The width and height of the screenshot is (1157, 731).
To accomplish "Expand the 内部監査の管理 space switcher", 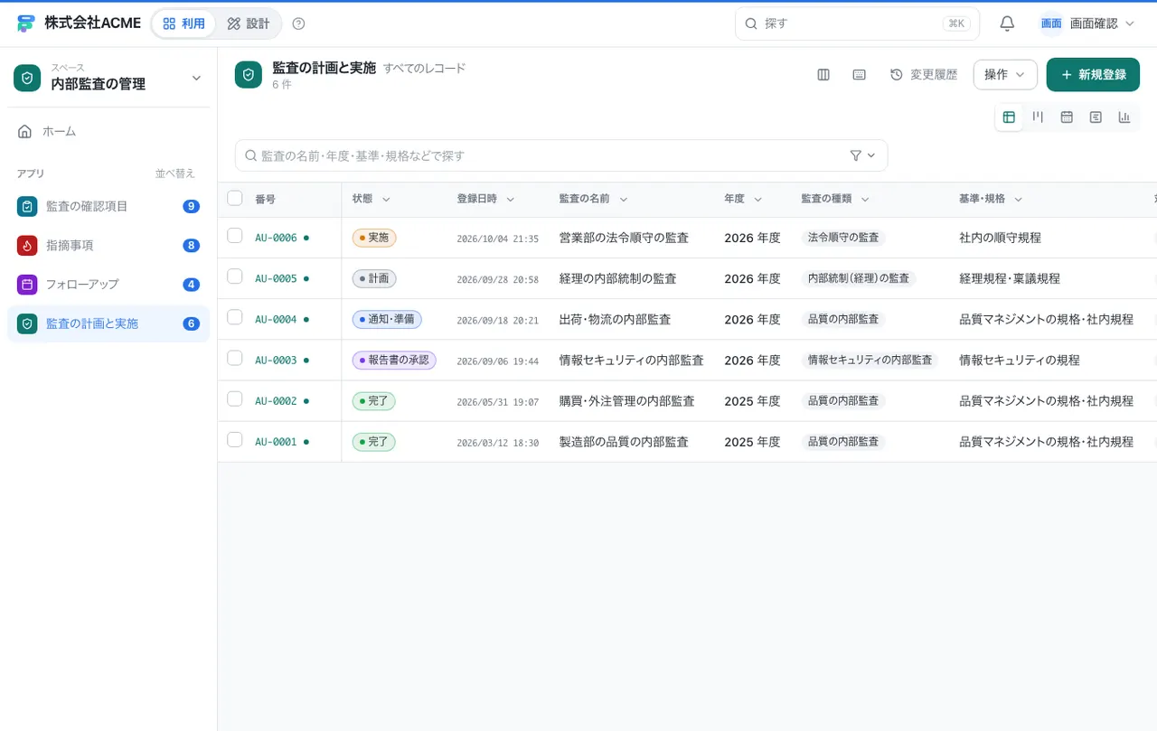I will (108, 78).
